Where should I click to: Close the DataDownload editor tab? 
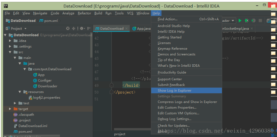[126, 28]
